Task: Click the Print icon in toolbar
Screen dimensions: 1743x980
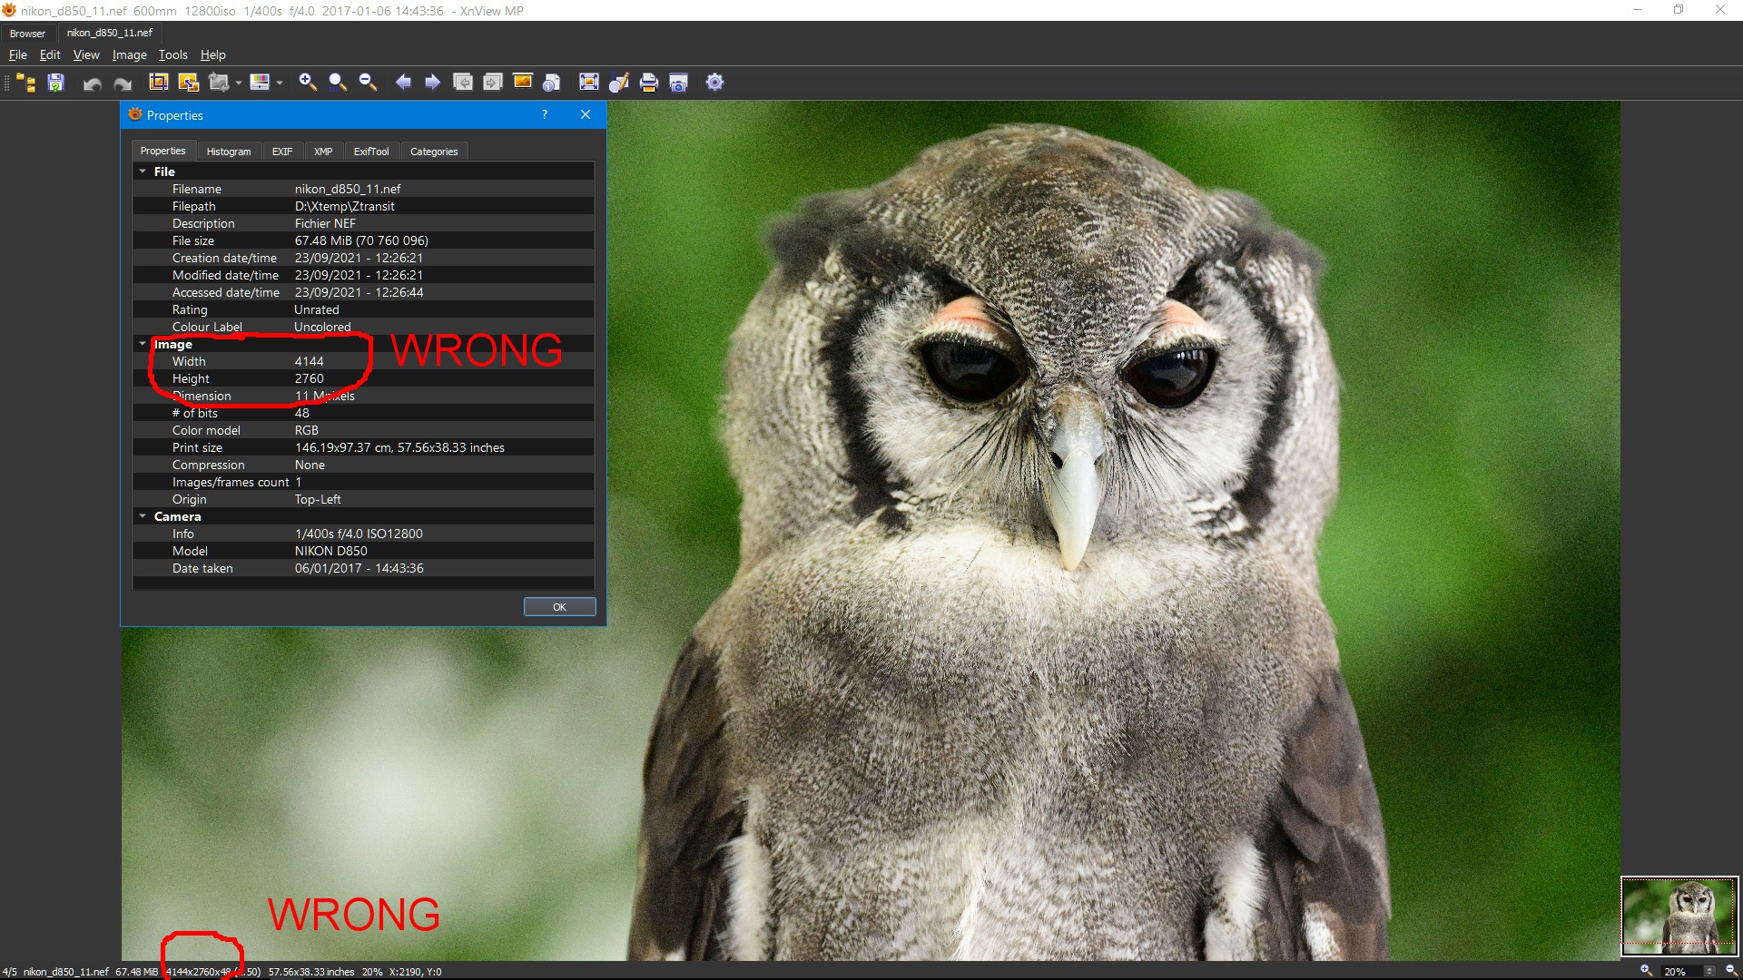Action: click(648, 83)
